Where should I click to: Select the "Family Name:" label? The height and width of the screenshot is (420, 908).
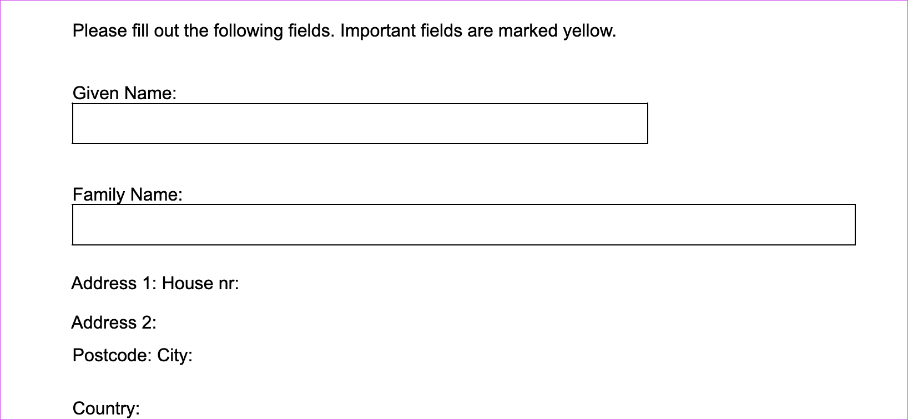(128, 194)
